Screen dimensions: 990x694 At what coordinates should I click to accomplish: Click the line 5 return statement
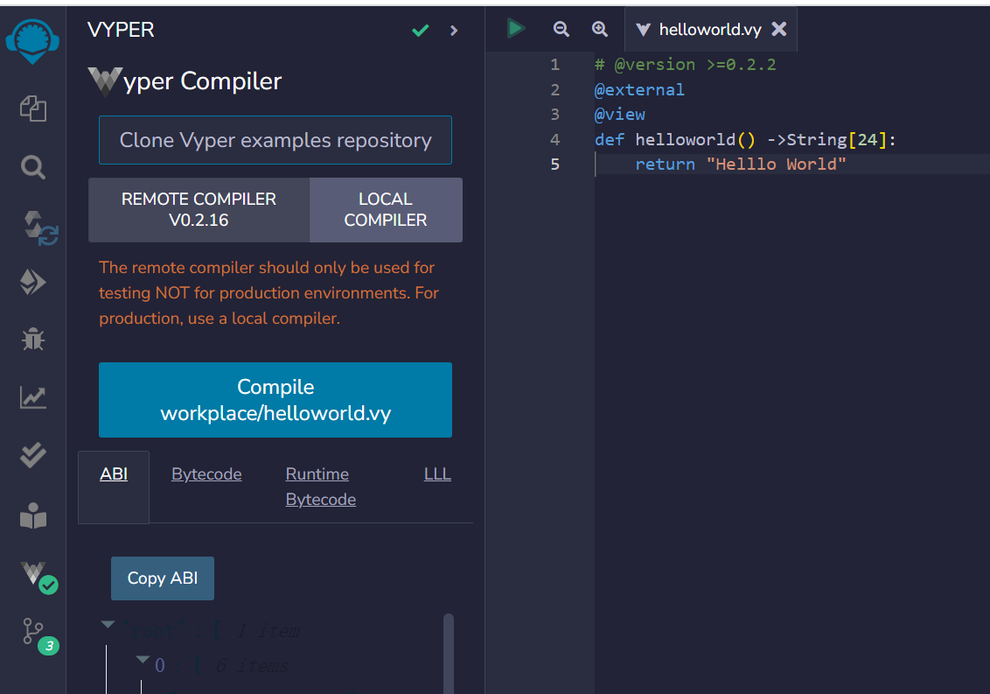(740, 165)
